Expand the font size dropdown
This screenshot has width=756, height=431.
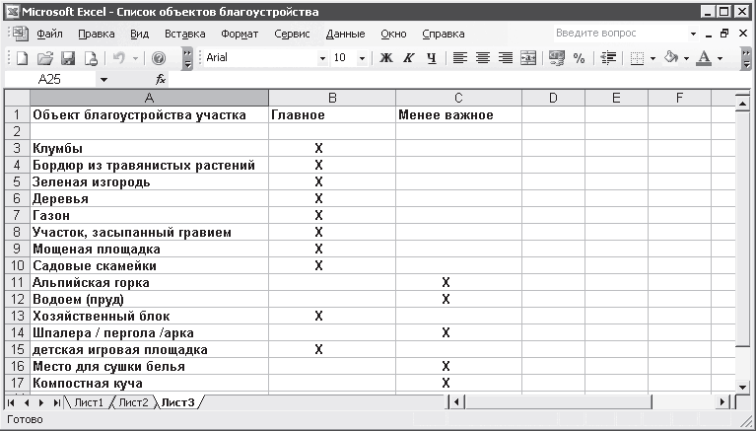coord(362,58)
